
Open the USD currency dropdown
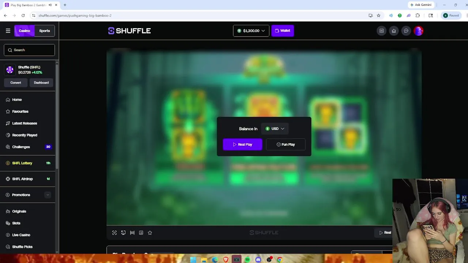point(275,129)
